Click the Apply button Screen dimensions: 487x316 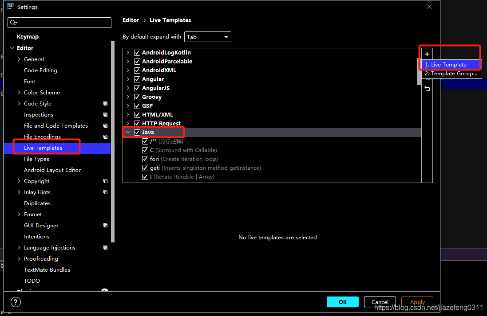417,302
